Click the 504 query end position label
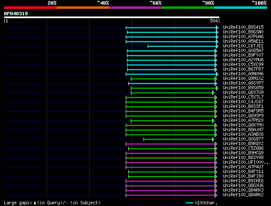Screen dimensions: 271x206 click(x=214, y=21)
